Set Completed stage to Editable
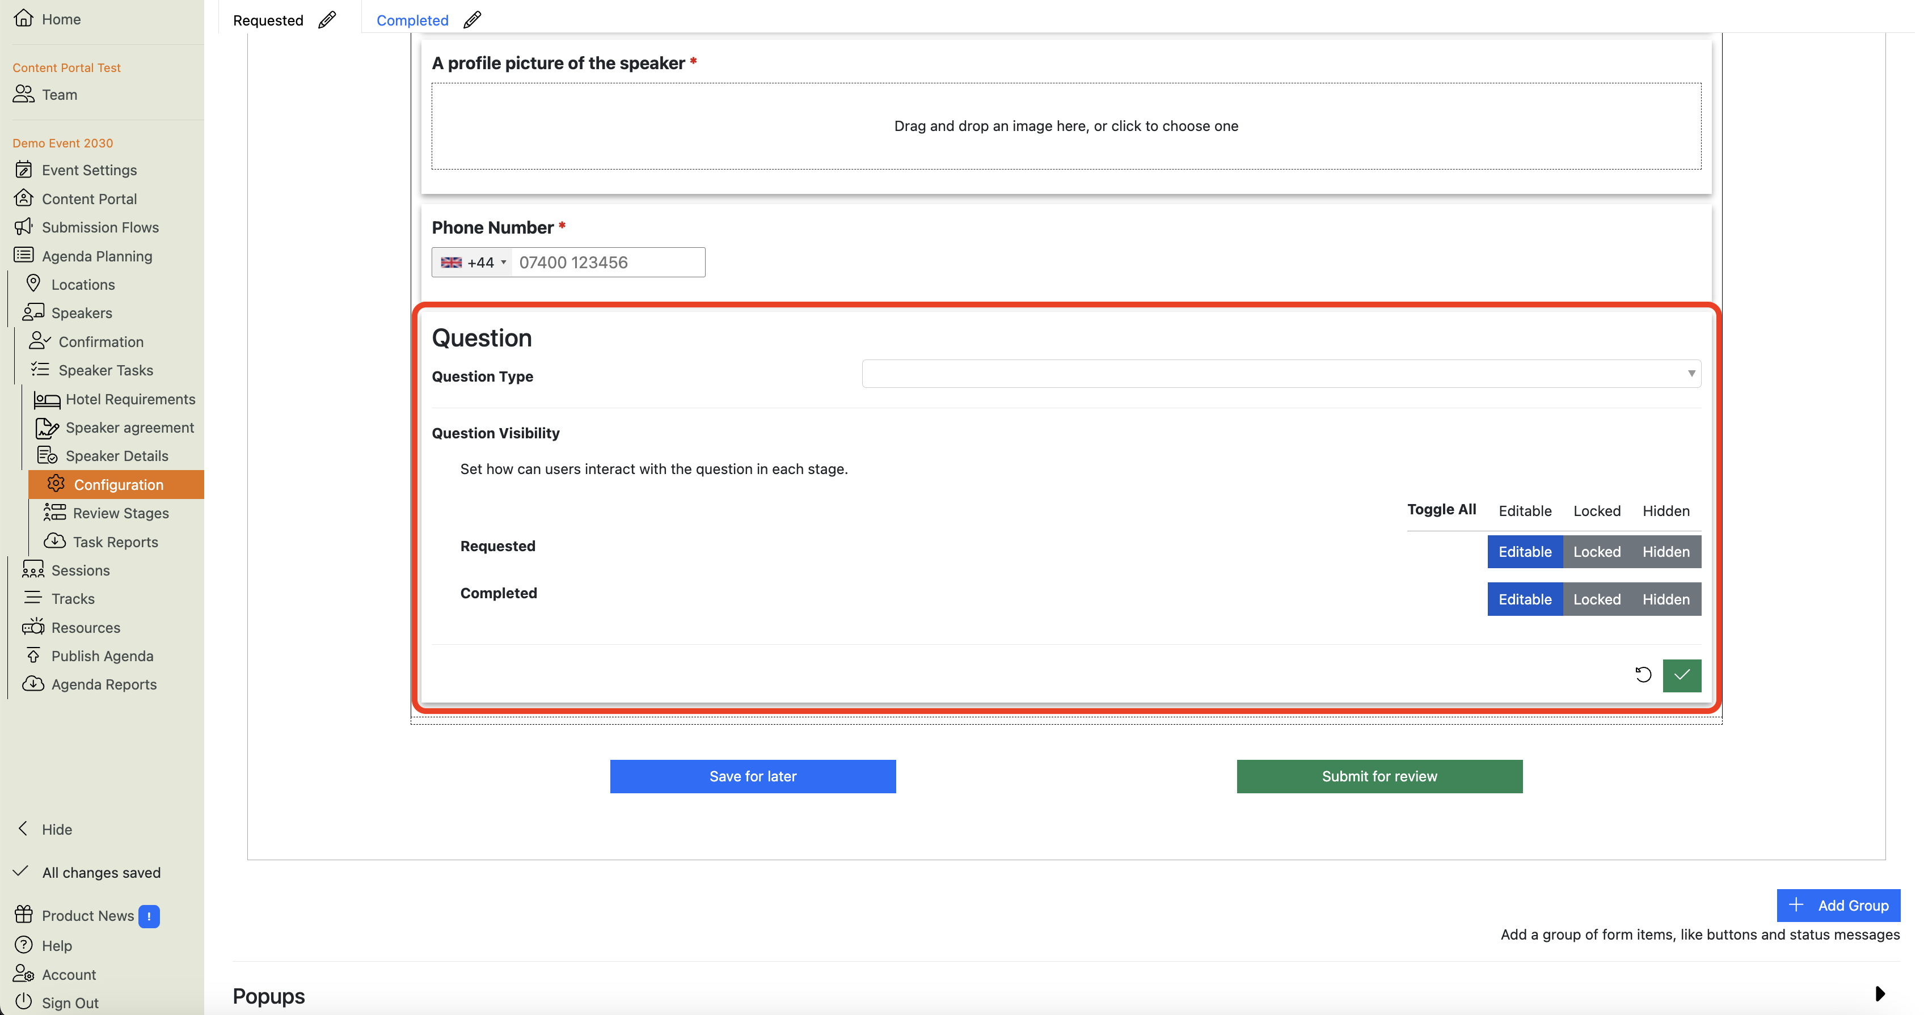Image resolution: width=1924 pixels, height=1015 pixels. [1525, 599]
